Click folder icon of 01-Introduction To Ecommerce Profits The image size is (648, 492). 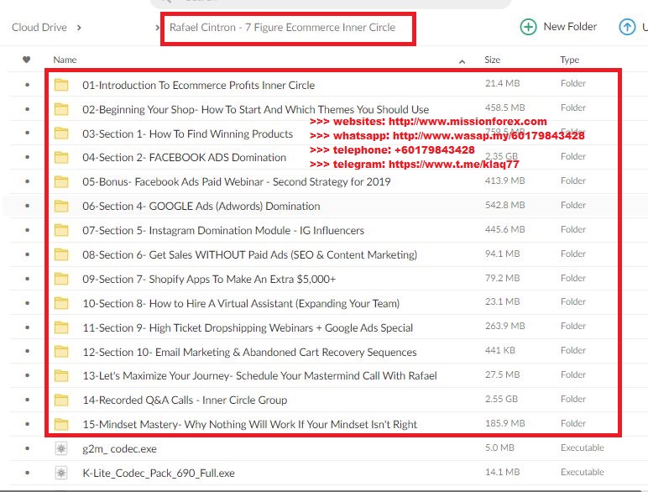coord(61,85)
